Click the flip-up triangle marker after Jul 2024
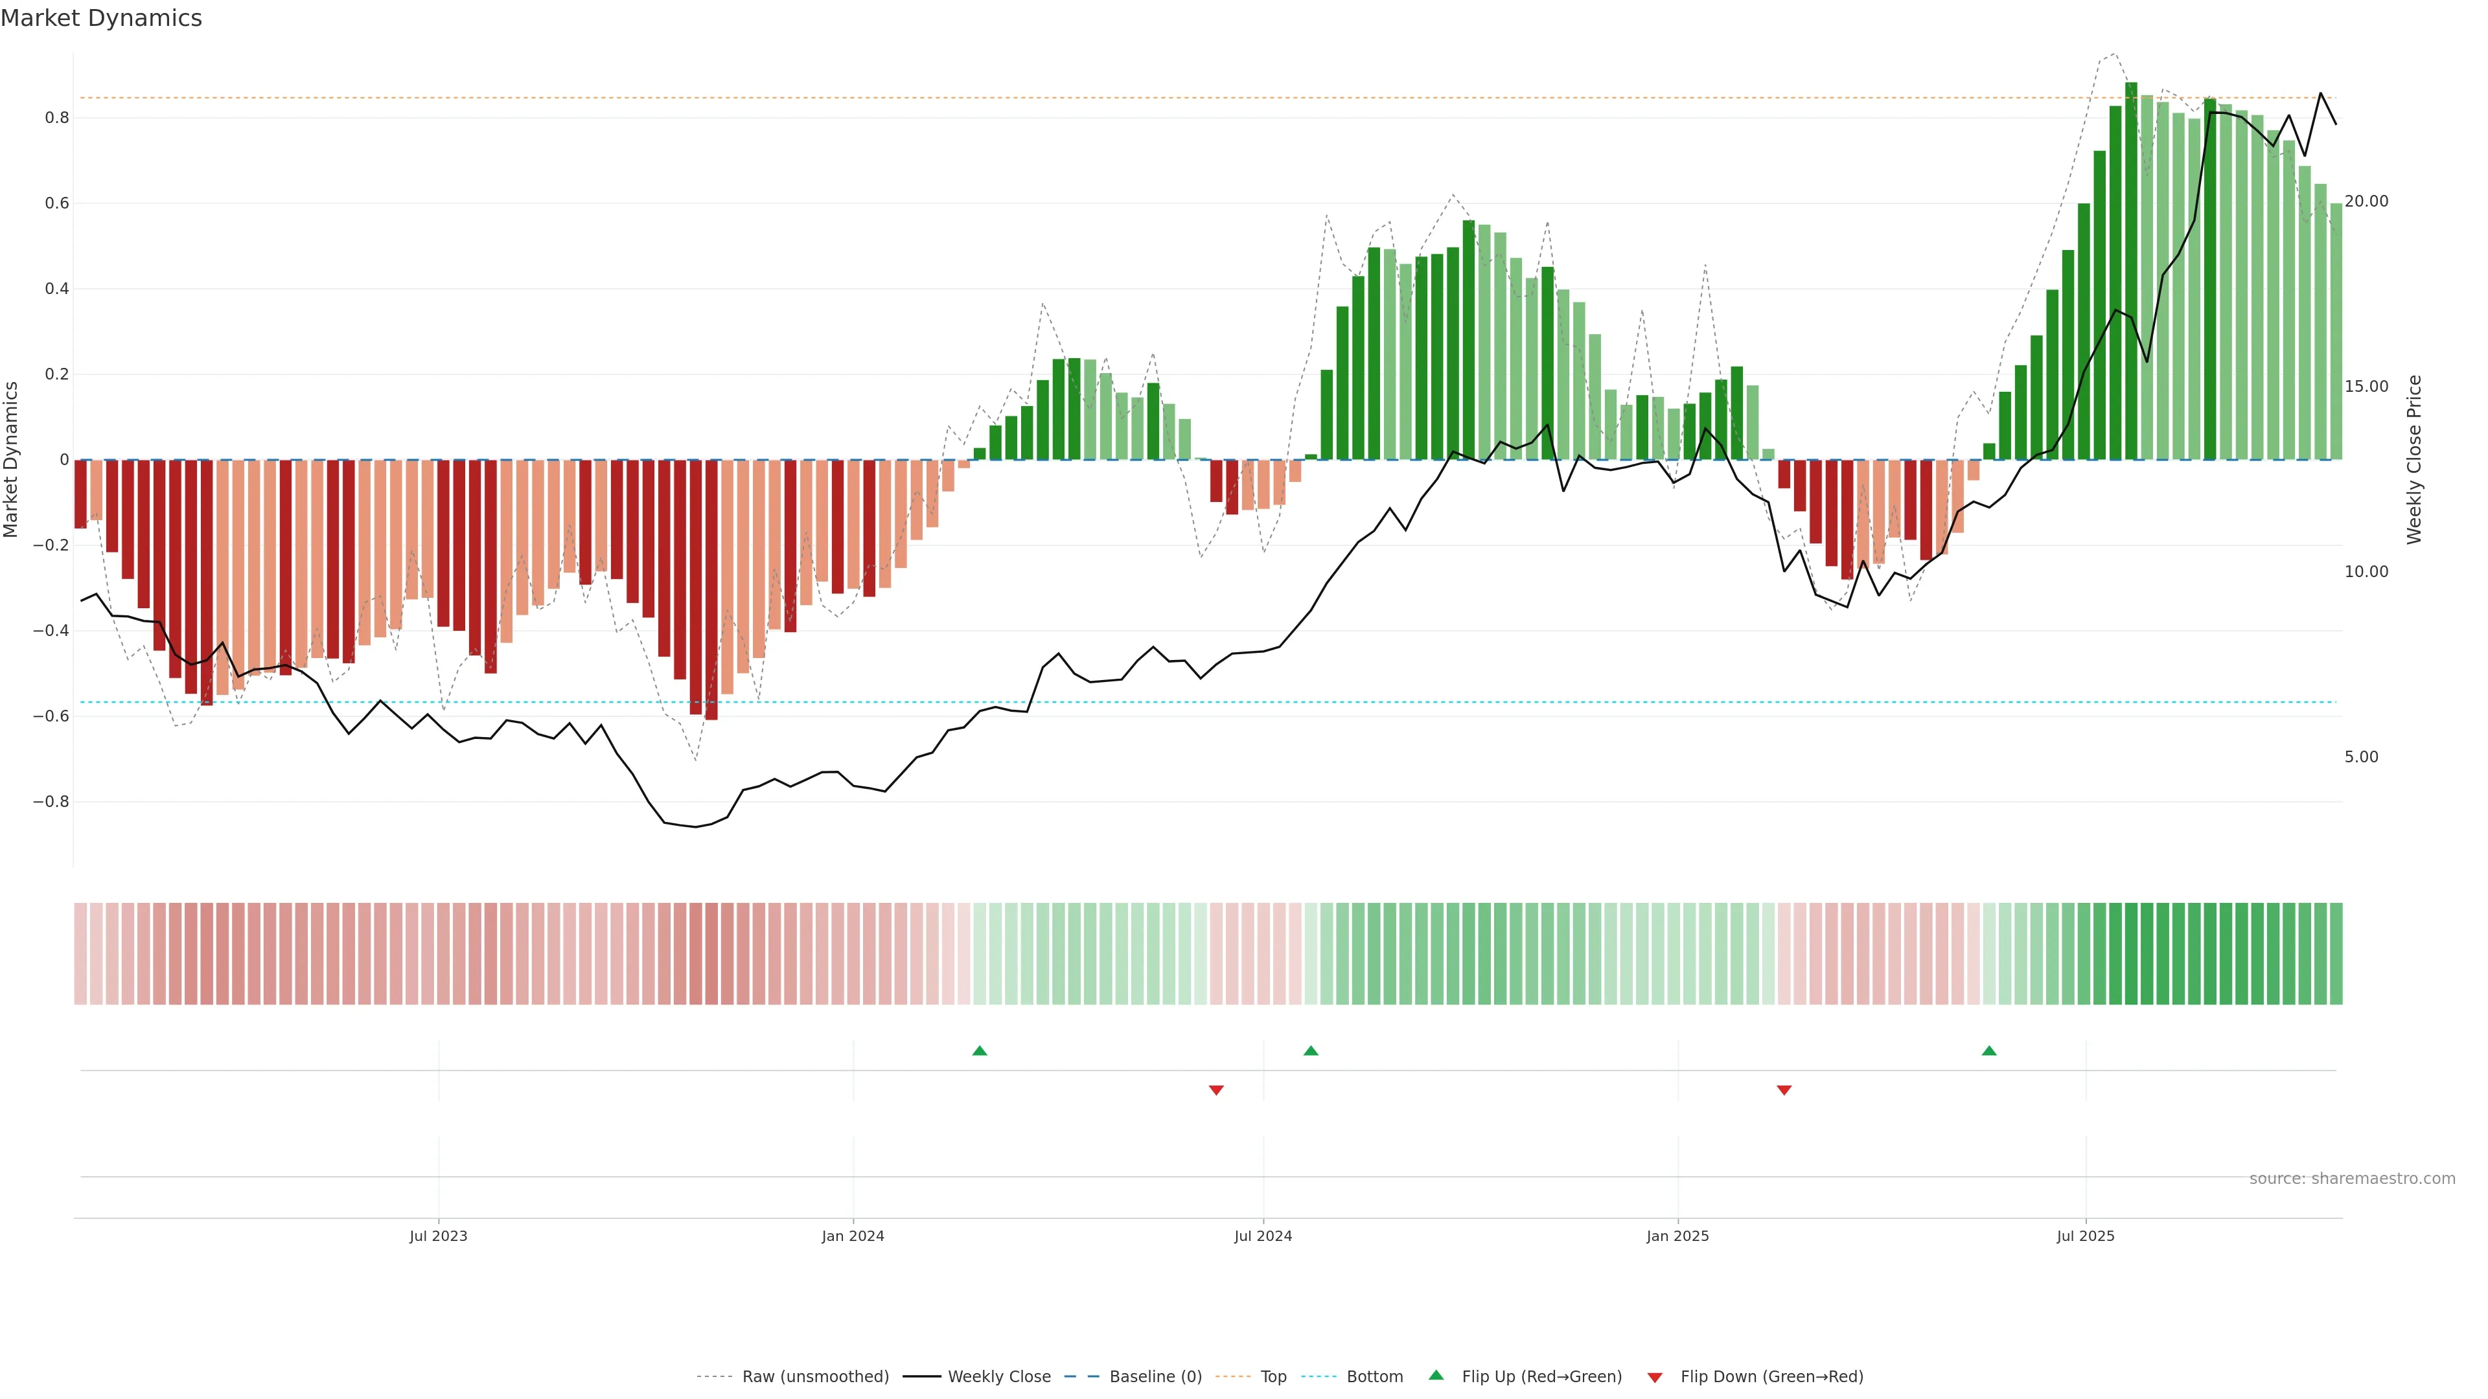This screenshot has height=1399, width=2488. click(x=1311, y=1051)
